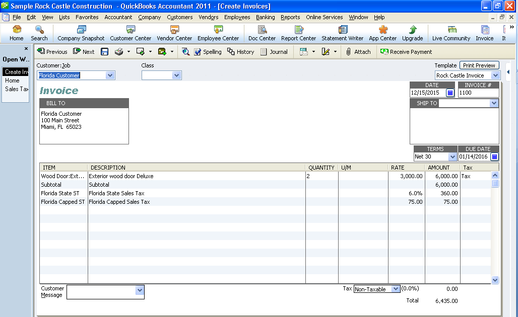The image size is (518, 317).
Task: Open the due date calendar picker
Action: [494, 156]
